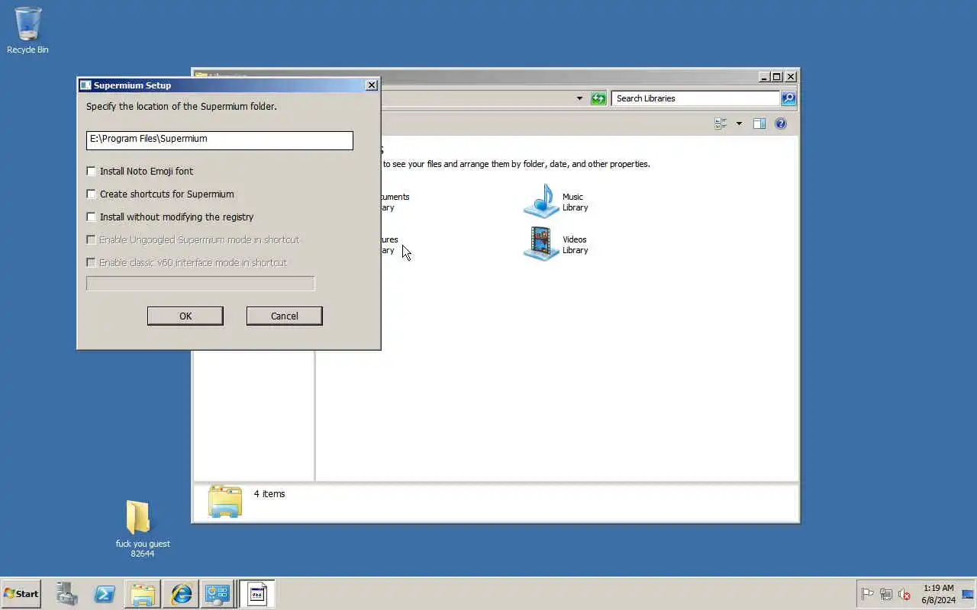Click the Search Libraries box
The height and width of the screenshot is (610, 977).
coord(695,98)
